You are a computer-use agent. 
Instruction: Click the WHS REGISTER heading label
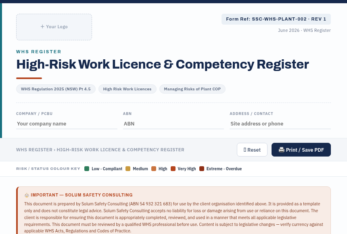click(x=39, y=52)
